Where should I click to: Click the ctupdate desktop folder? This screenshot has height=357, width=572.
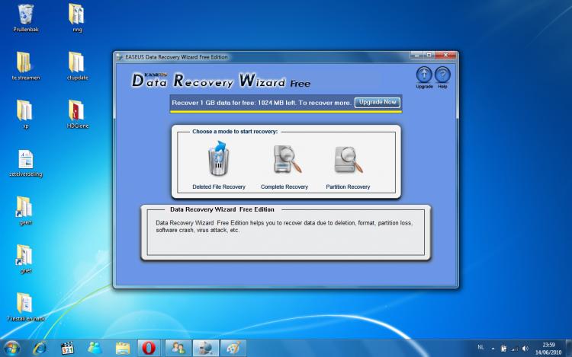point(76,62)
